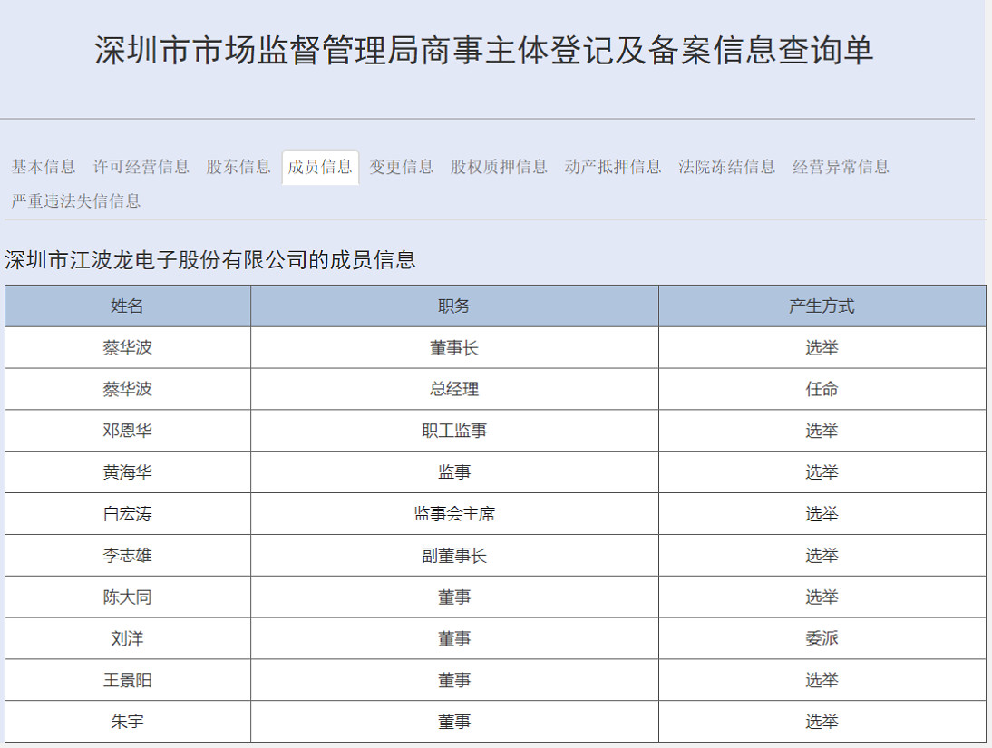The height and width of the screenshot is (748, 992).
Task: Click 董事 cell in 刘洋 row
Action: pyautogui.click(x=454, y=638)
